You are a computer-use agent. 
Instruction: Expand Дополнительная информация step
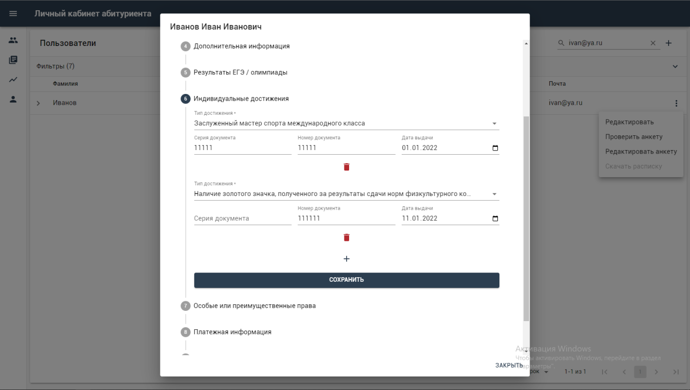click(241, 46)
